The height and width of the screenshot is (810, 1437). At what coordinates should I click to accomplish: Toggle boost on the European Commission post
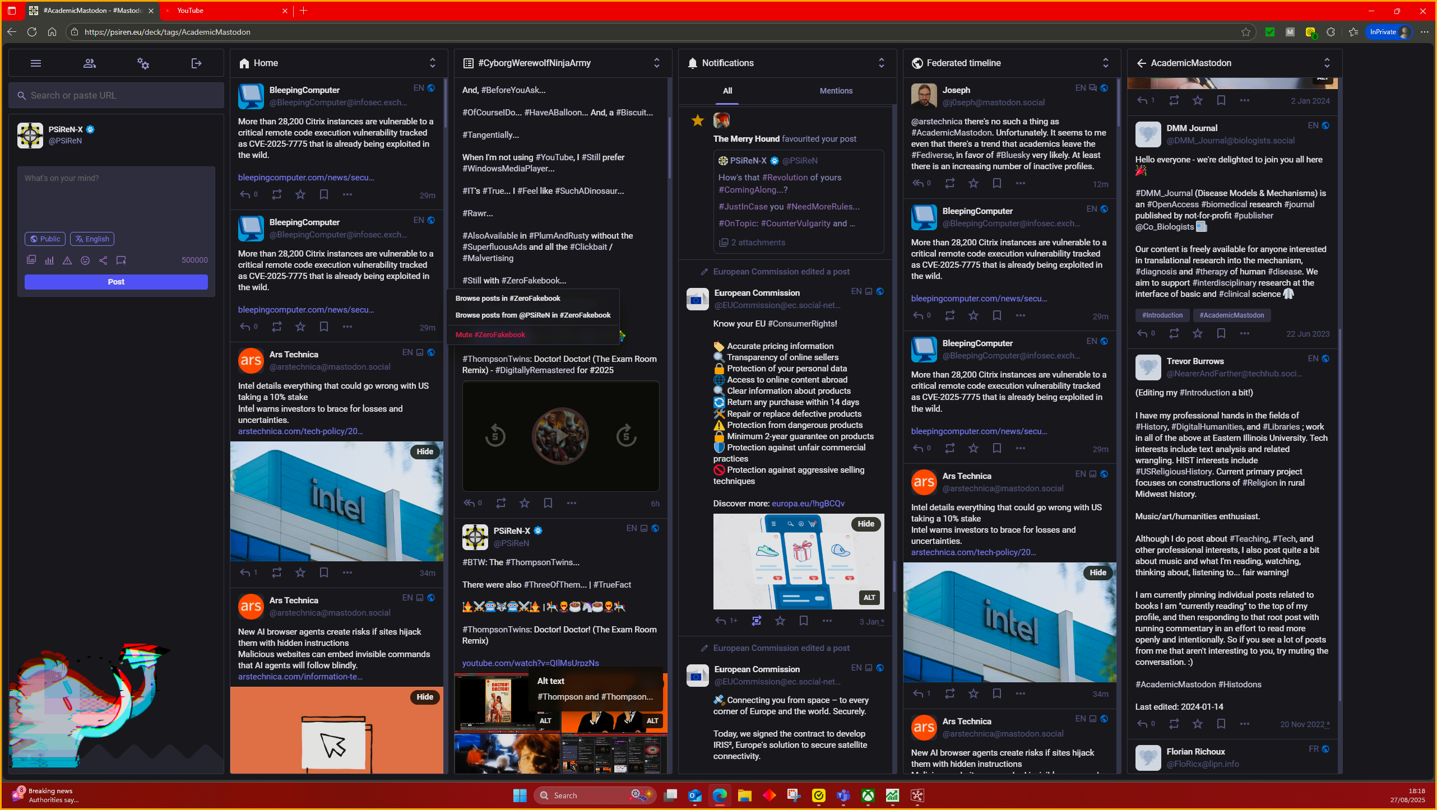tap(756, 621)
